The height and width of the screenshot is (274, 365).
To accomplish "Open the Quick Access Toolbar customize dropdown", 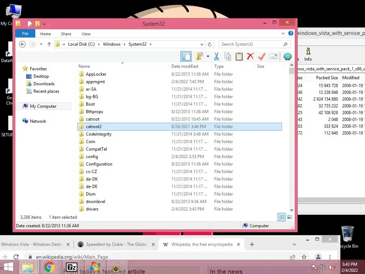I will 44,24.
